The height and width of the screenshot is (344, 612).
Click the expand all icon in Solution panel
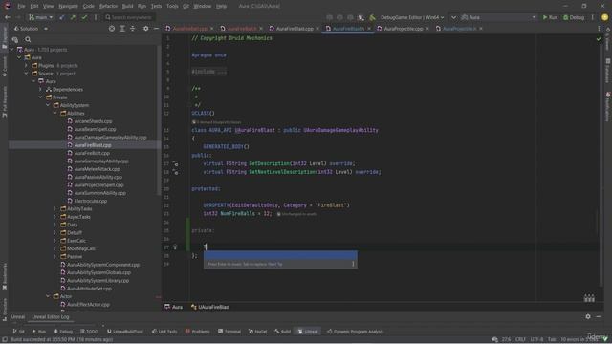pyautogui.click(x=122, y=29)
